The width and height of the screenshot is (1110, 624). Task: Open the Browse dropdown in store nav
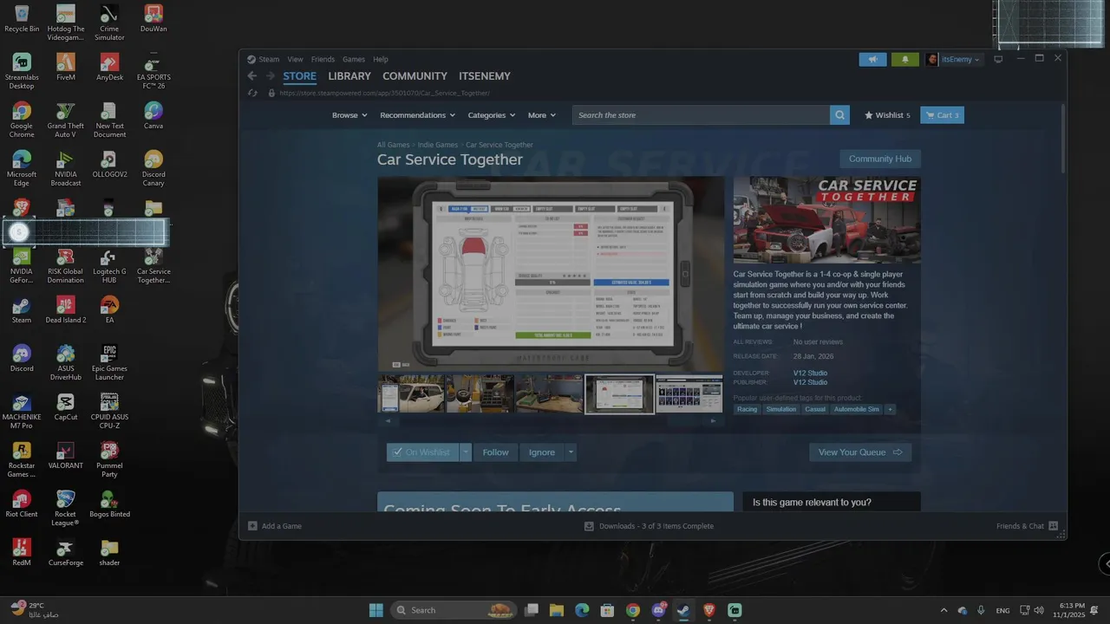pos(349,115)
